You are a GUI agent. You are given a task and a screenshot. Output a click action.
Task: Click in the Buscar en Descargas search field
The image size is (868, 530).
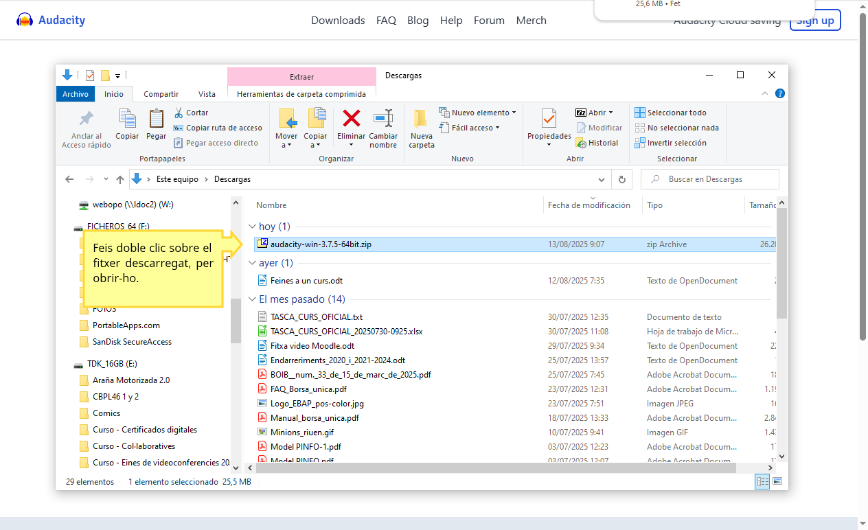point(710,179)
